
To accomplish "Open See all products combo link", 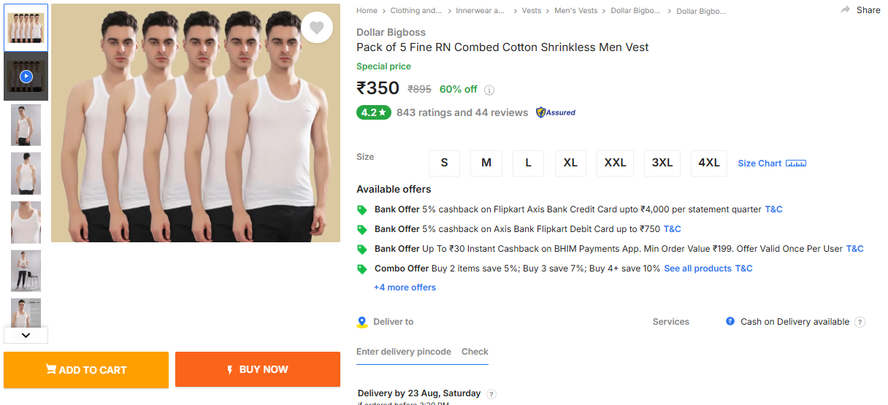I will pos(697,269).
